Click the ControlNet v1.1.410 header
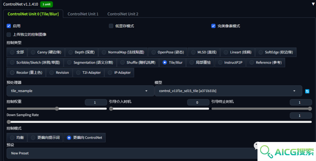The image size is (316, 161). click(20, 4)
